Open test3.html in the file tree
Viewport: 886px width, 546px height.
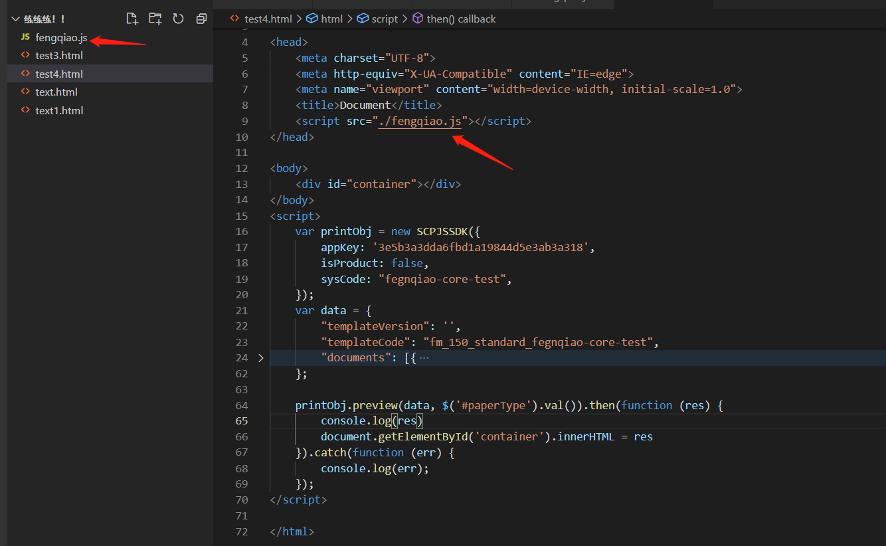[59, 55]
